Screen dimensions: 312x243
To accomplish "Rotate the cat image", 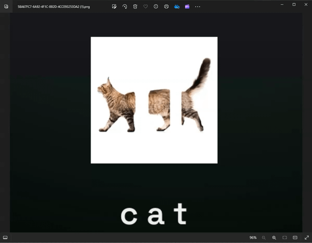I will [x=125, y=7].
